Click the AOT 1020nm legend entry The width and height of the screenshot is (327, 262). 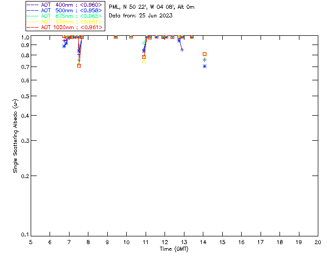(65, 27)
